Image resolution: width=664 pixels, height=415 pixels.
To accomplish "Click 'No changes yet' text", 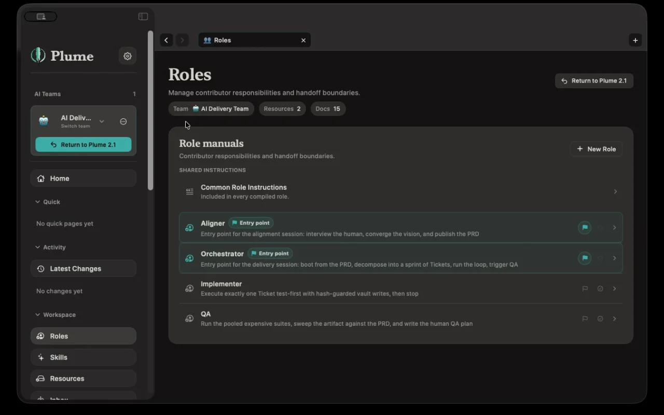I will coord(59,291).
